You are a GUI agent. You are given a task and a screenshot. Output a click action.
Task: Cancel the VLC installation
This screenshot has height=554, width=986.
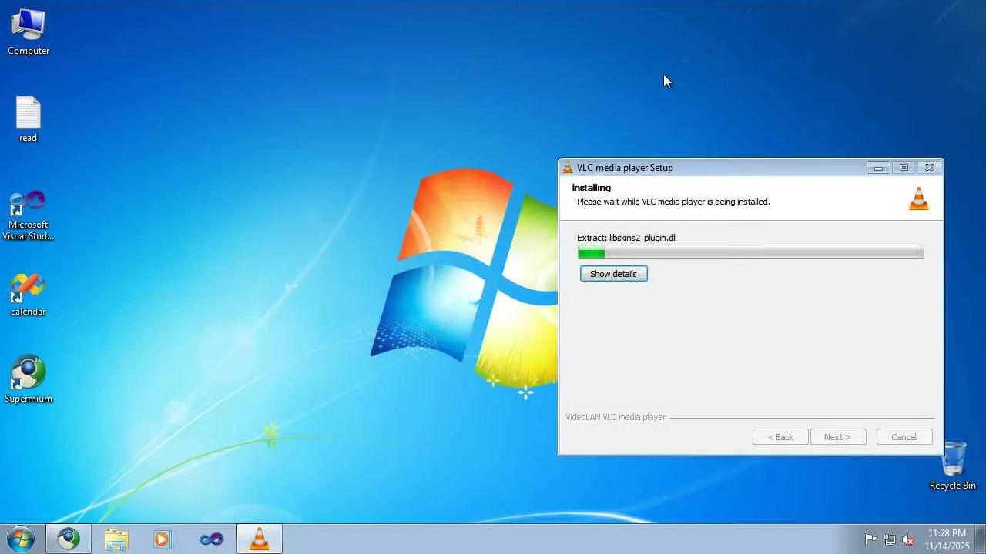coord(904,437)
